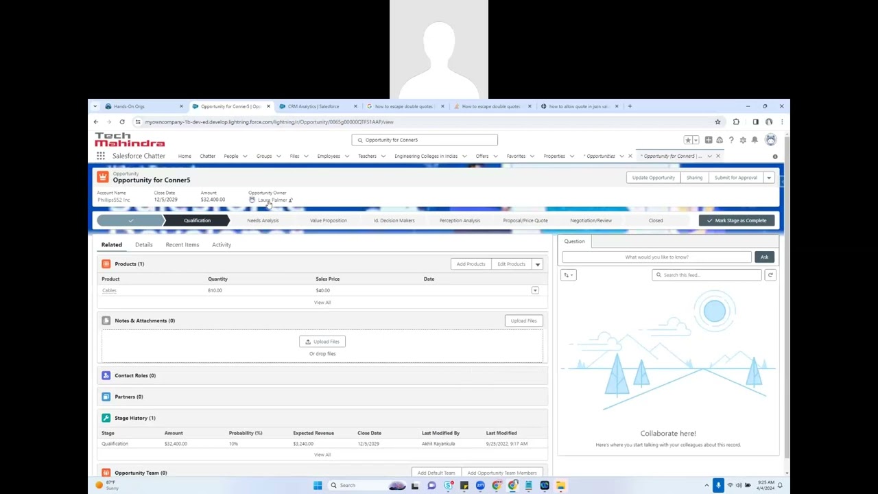Click the change owner icon beside Laura Palmer
Image resolution: width=878 pixels, height=494 pixels.
tap(291, 200)
